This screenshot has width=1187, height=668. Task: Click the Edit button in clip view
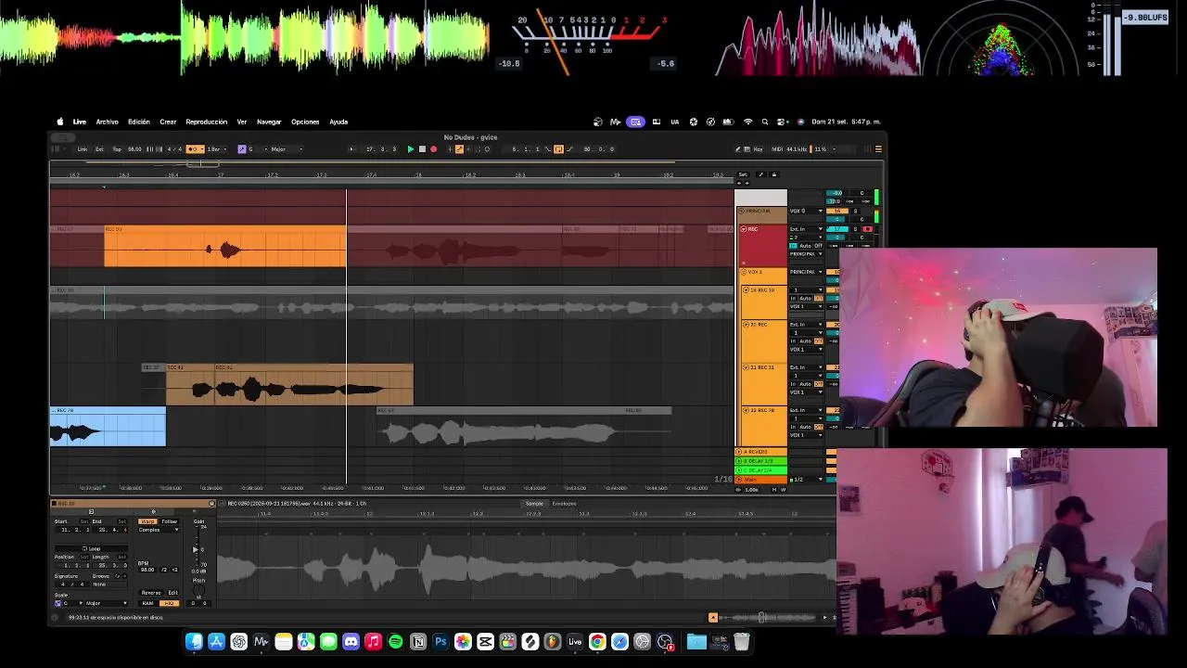pos(172,593)
